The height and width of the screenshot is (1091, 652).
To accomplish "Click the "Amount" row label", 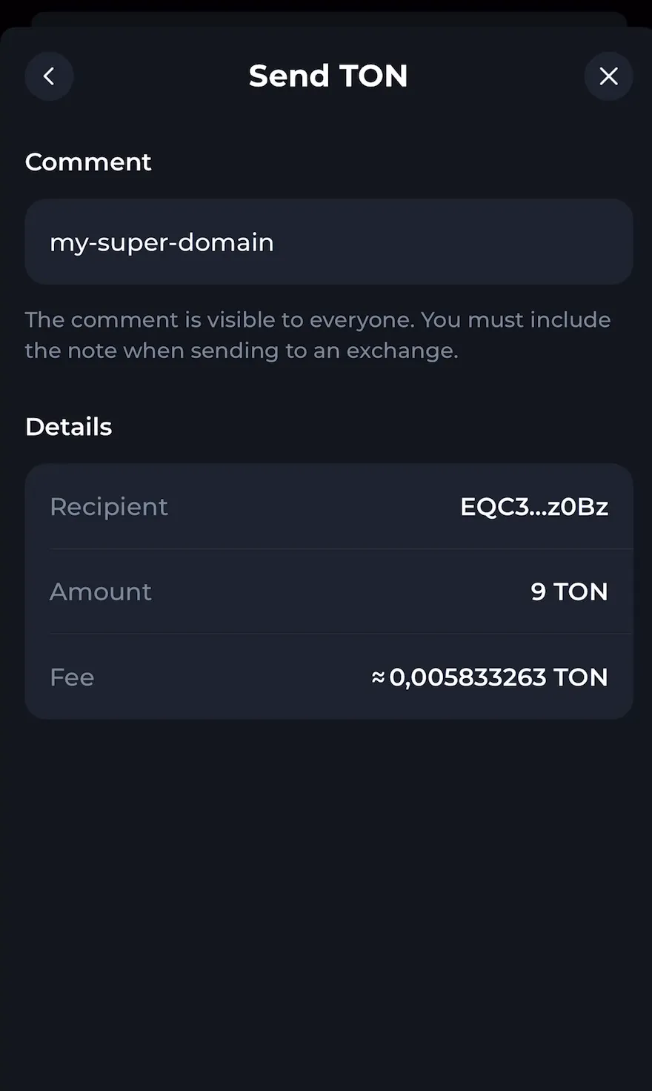I will pos(101,591).
